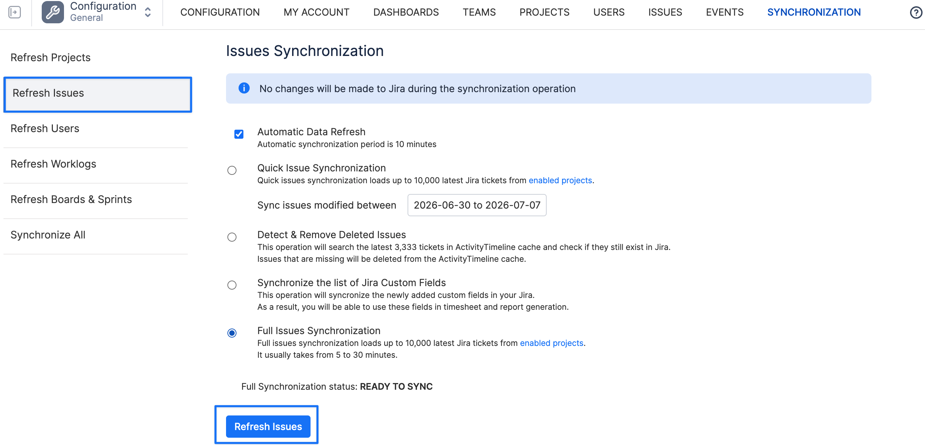
Task: Open enabled projects link under Full Sync
Action: coord(552,343)
